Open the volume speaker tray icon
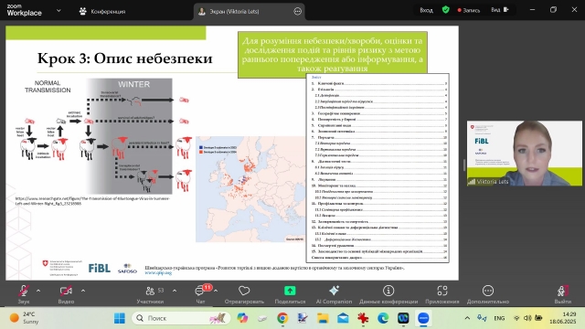This screenshot has width=585, height=329. coord(527,318)
